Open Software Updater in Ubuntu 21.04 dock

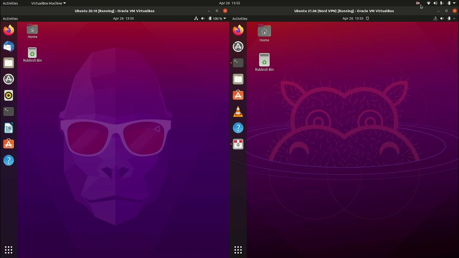click(238, 47)
